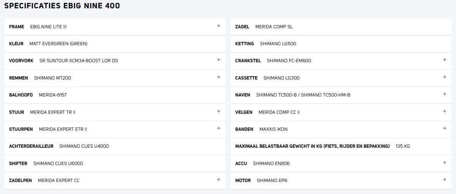Select the ZADEL Merida Comp SL row
The height and width of the screenshot is (194, 456).
click(341, 27)
